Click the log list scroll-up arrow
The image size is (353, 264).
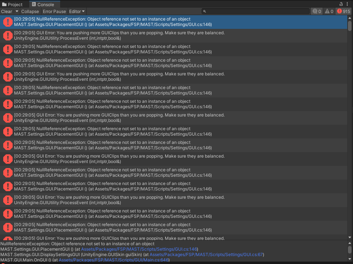[350, 18]
